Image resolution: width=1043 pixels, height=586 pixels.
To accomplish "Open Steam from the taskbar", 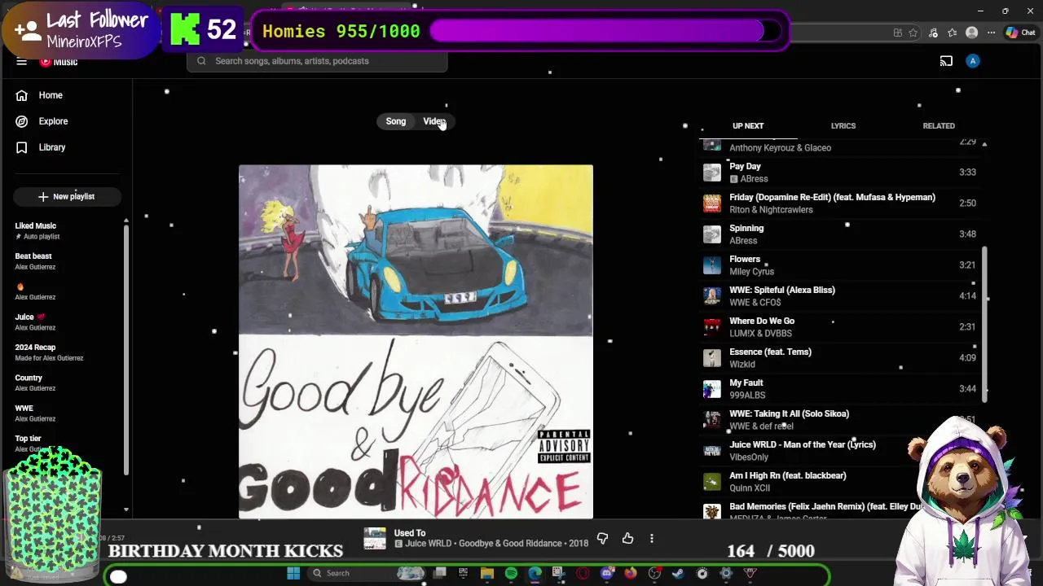I will pyautogui.click(x=678, y=573).
